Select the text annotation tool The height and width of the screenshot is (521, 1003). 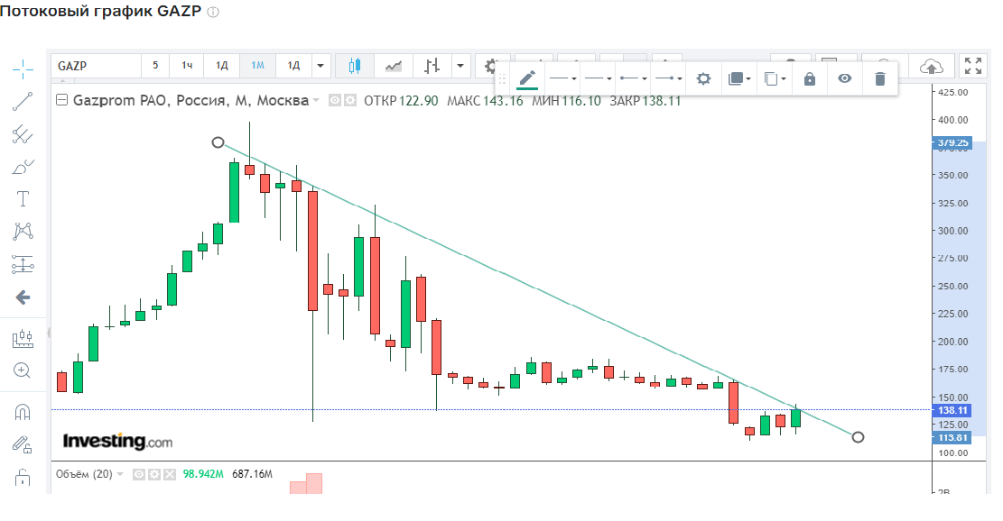coord(23,199)
